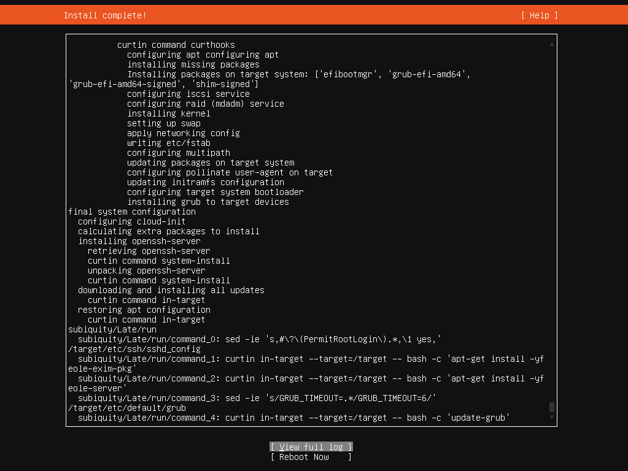Click the "eole-server'" continuation line
Image resolution: width=628 pixels, height=471 pixels.
coord(98,388)
